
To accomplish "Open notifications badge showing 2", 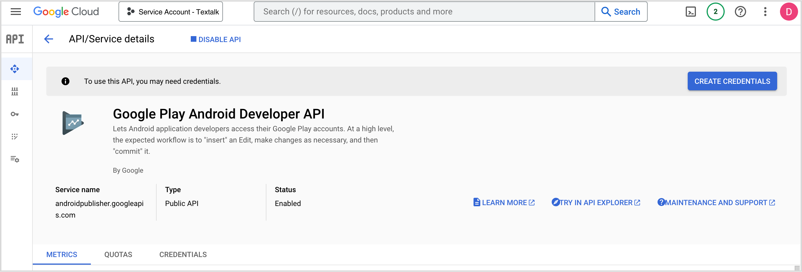I will pyautogui.click(x=715, y=12).
